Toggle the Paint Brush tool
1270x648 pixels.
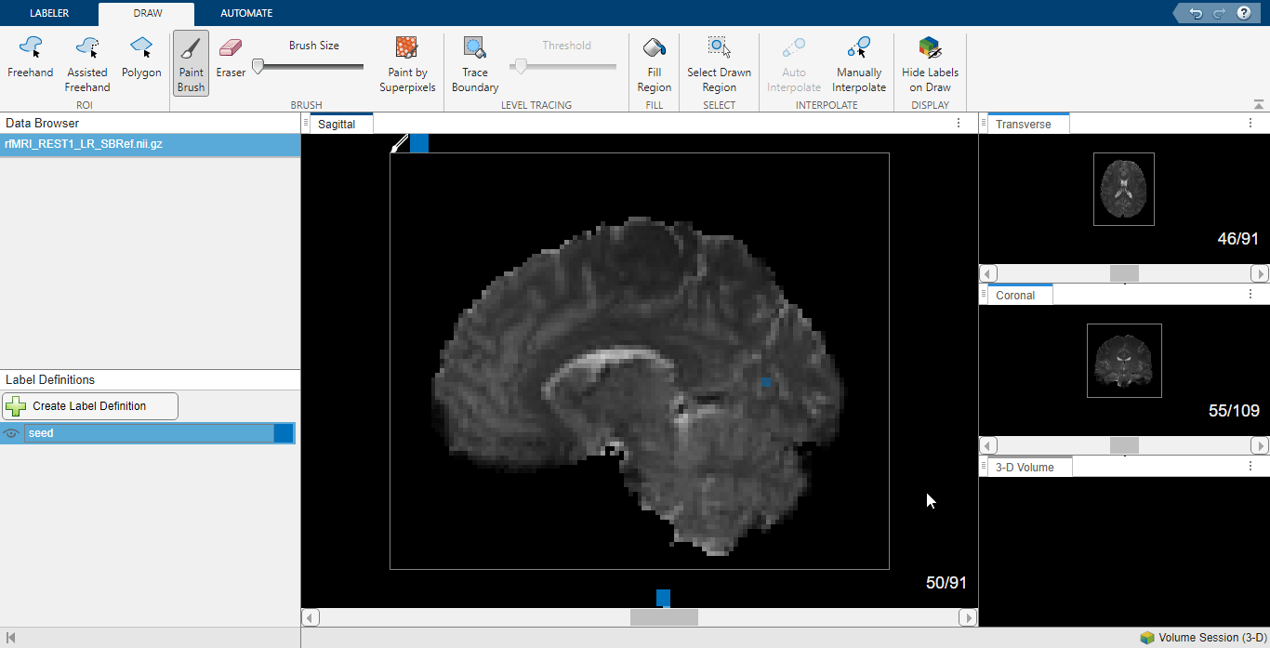click(x=191, y=62)
